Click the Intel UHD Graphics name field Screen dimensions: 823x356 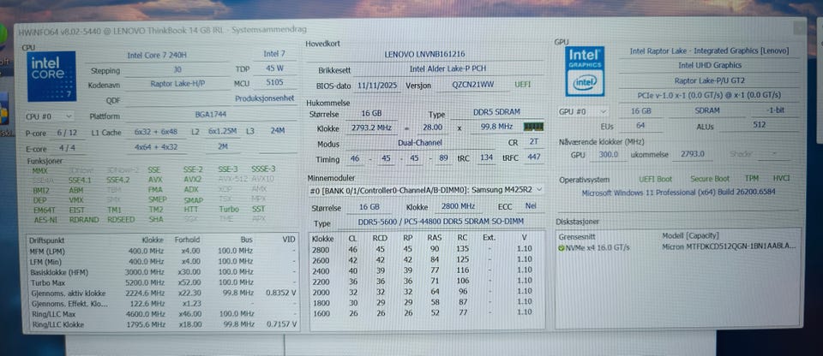[x=710, y=66]
